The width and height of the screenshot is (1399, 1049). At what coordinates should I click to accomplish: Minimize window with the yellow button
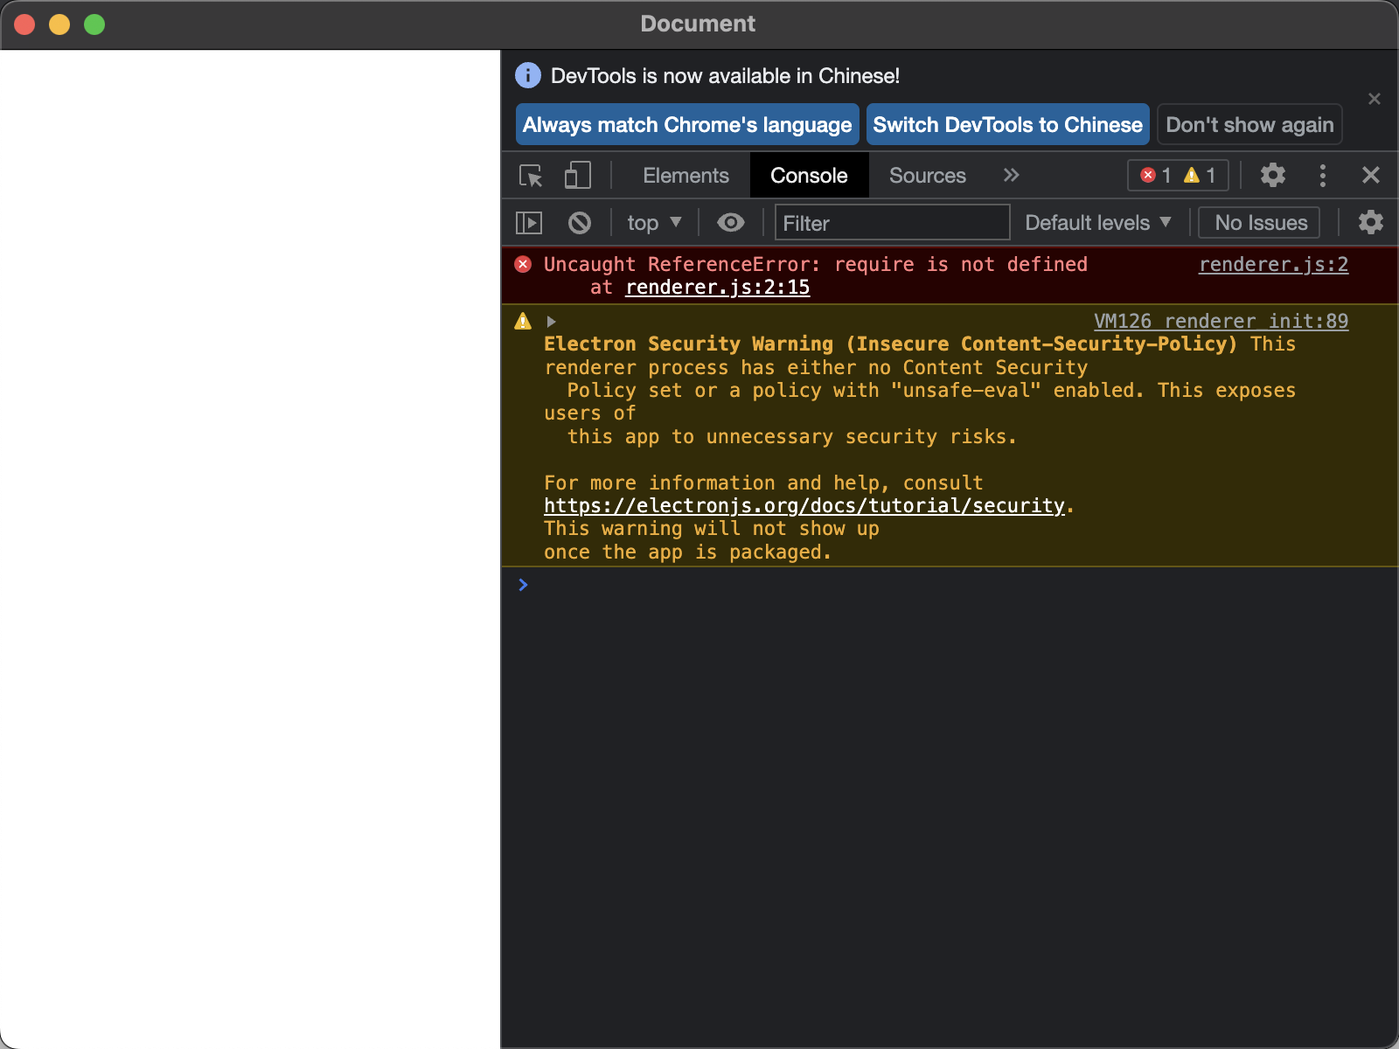59,24
